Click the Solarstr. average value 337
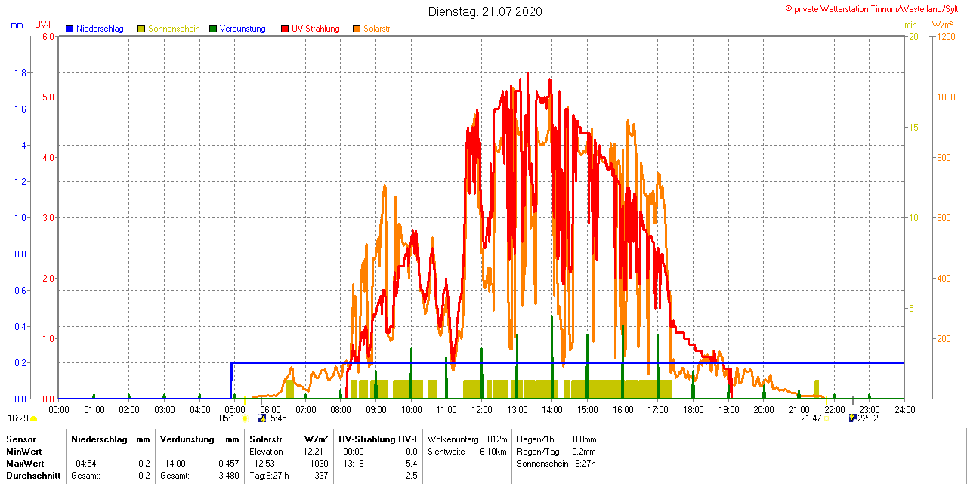The height and width of the screenshot is (484, 967). click(x=321, y=476)
